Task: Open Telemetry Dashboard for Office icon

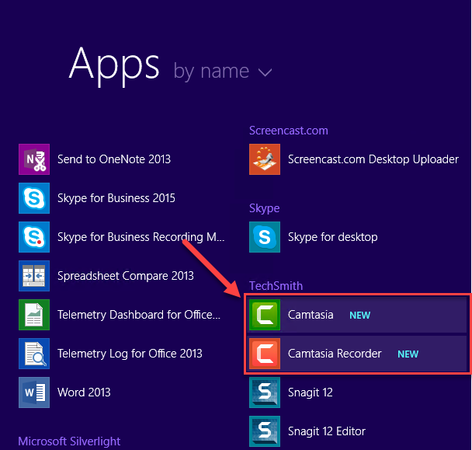Action: pos(34,315)
